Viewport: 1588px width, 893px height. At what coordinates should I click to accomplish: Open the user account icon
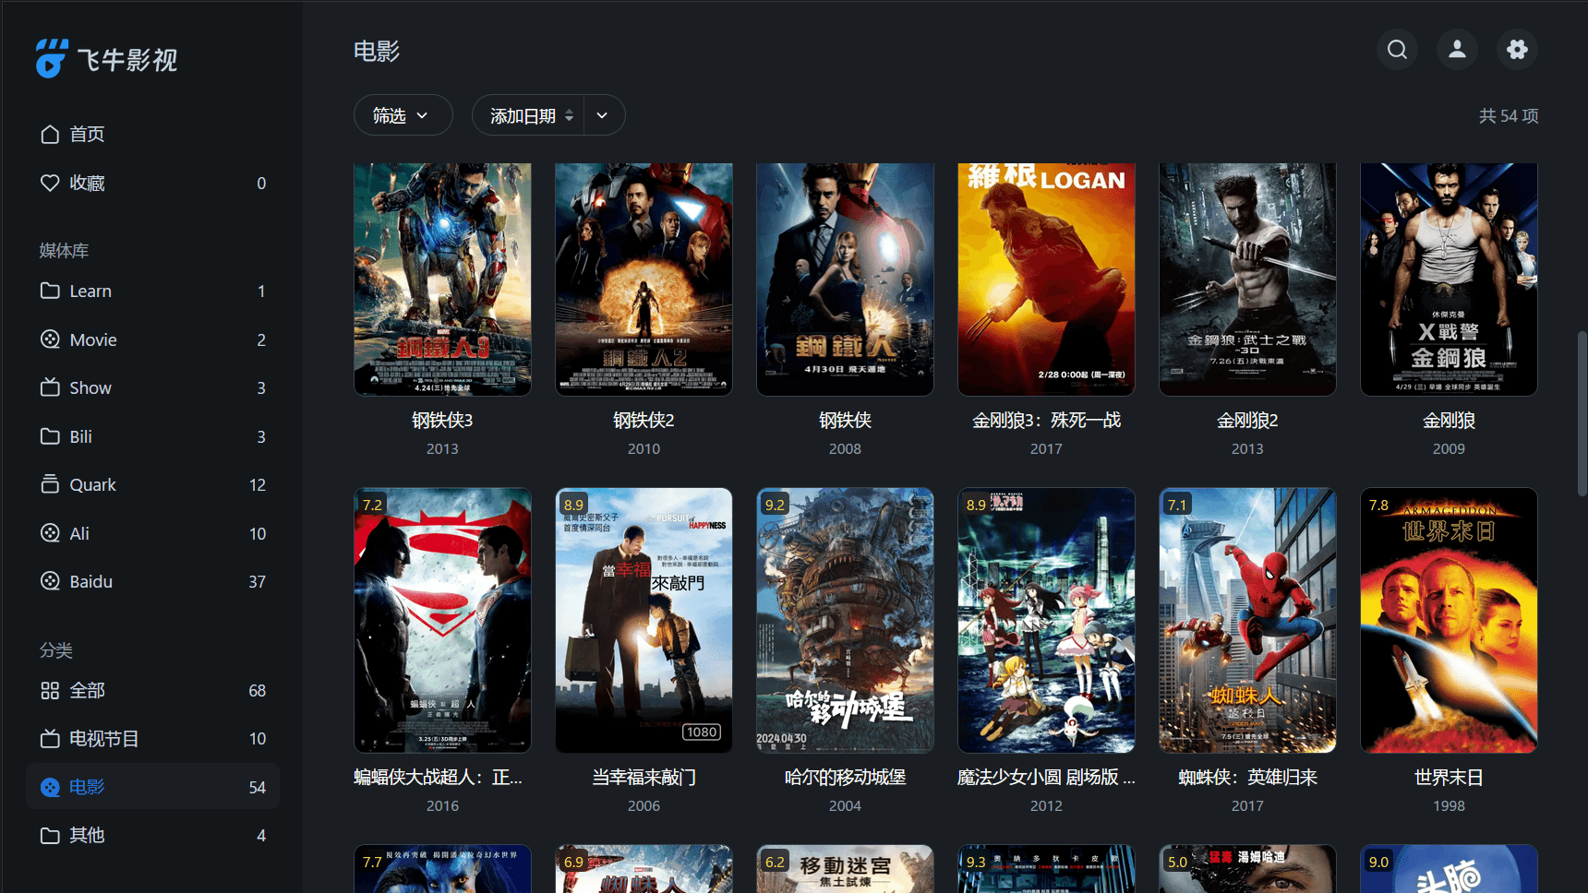tap(1457, 50)
